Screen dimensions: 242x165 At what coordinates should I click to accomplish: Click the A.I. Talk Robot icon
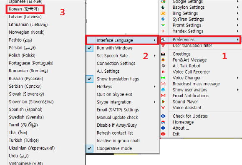coord(163,66)
